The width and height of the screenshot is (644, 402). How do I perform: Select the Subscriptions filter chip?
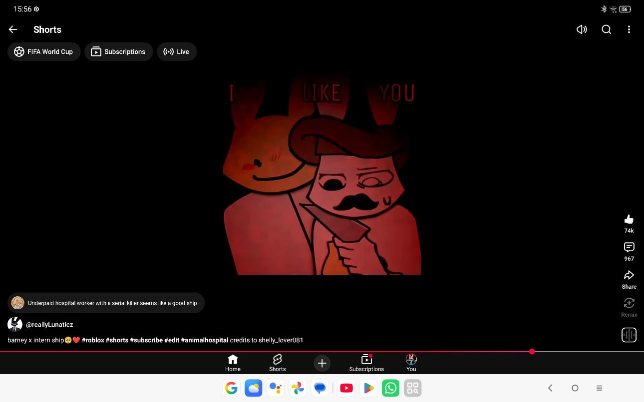[118, 51]
